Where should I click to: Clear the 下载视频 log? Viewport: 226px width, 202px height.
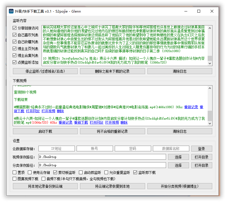pos(180,131)
